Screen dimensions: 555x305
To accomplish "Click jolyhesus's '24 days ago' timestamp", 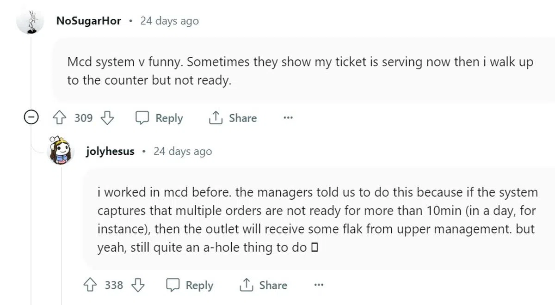I will [183, 152].
